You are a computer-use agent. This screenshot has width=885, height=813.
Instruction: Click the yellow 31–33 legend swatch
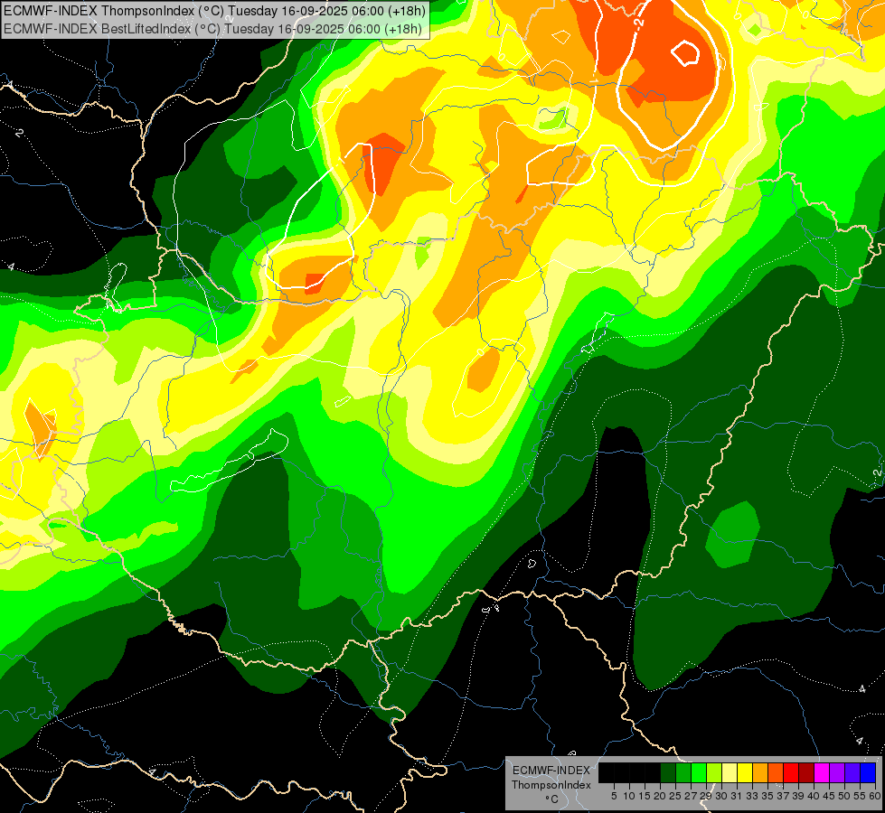point(745,772)
